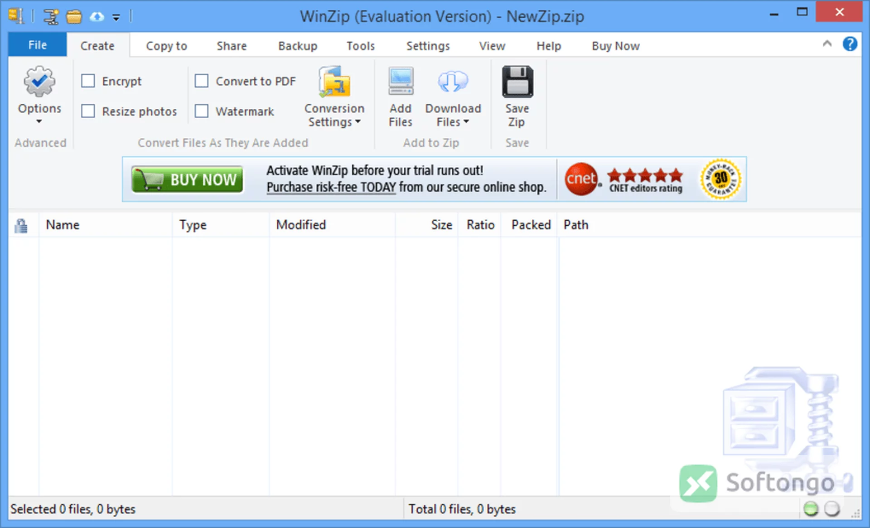The width and height of the screenshot is (870, 528).
Task: Expand the quick access toolbar customize arrow
Action: (x=116, y=18)
